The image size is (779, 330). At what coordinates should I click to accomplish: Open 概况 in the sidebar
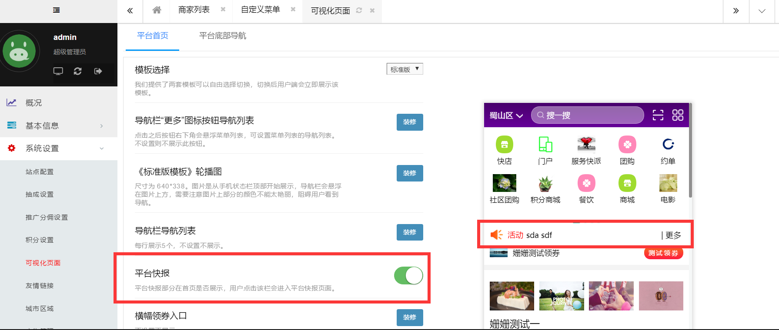59,103
